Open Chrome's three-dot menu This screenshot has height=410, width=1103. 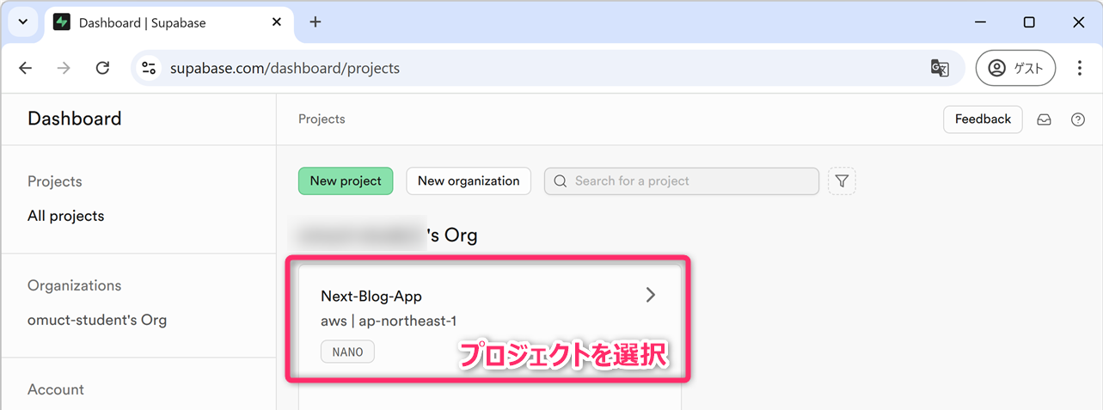coord(1079,69)
